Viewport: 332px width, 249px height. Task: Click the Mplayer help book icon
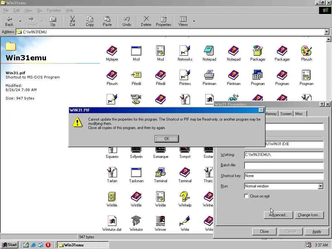point(112,51)
